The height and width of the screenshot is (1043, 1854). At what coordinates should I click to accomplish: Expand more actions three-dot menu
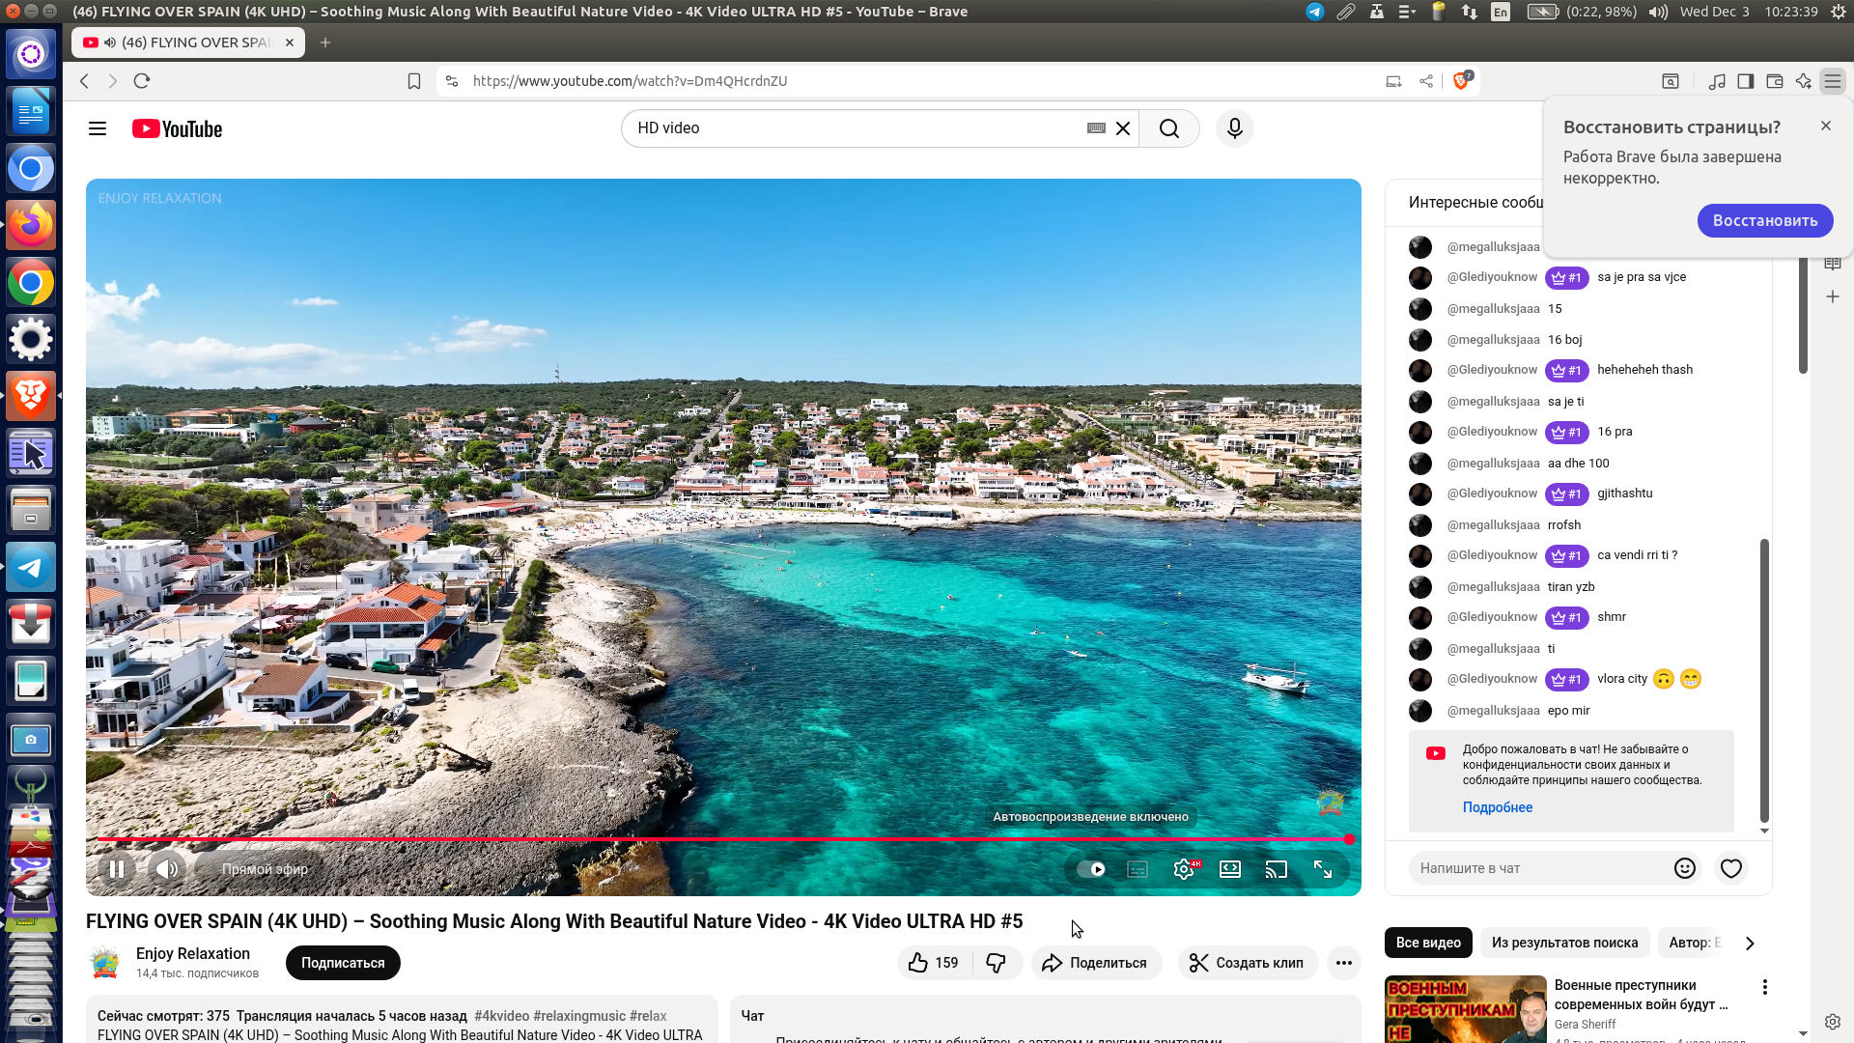point(1343,963)
